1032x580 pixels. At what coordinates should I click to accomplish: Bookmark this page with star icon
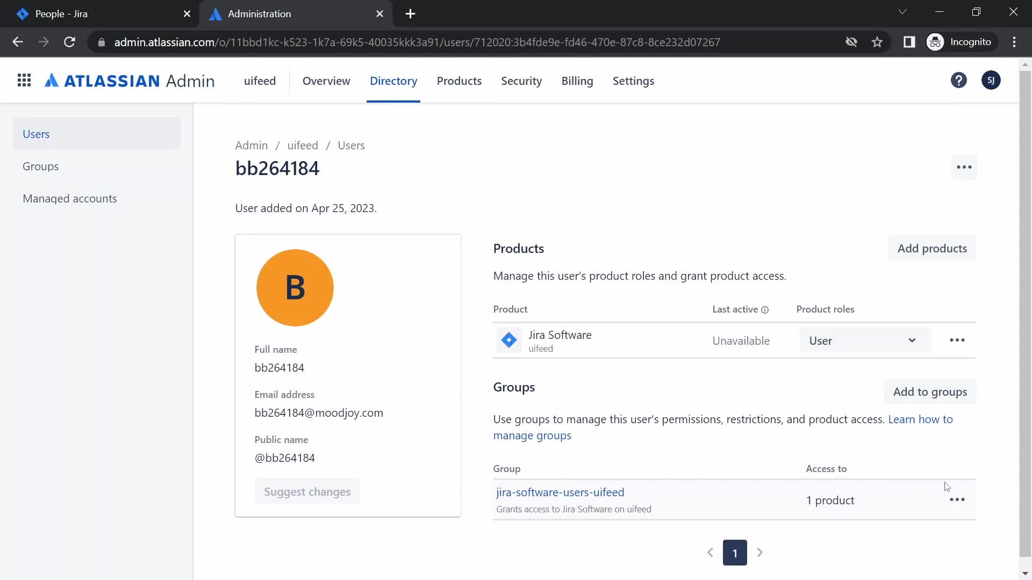(x=877, y=42)
